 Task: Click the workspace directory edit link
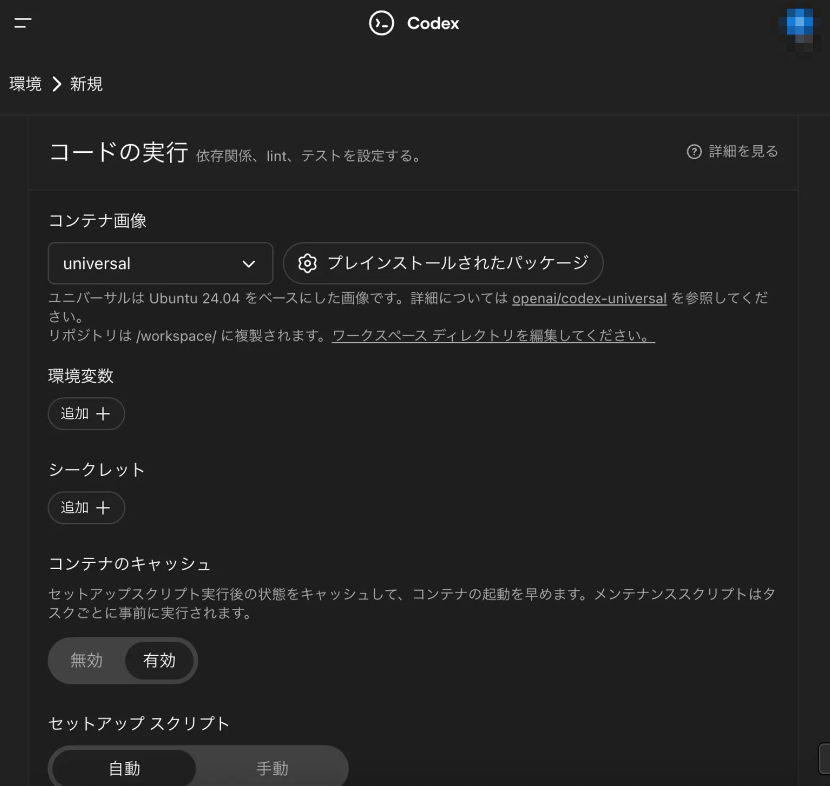493,336
